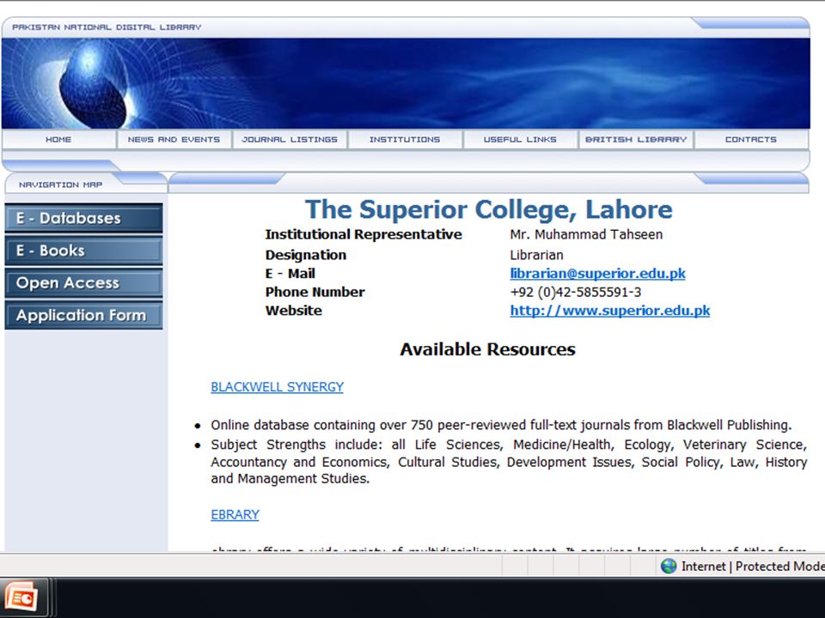This screenshot has height=618, width=825.
Task: Open NEWS AND EVENTS menu item
Action: click(174, 140)
